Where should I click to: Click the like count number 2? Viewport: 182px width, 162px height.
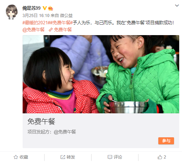click(165, 157)
